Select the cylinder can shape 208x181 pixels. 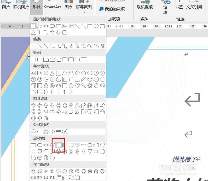102,79
